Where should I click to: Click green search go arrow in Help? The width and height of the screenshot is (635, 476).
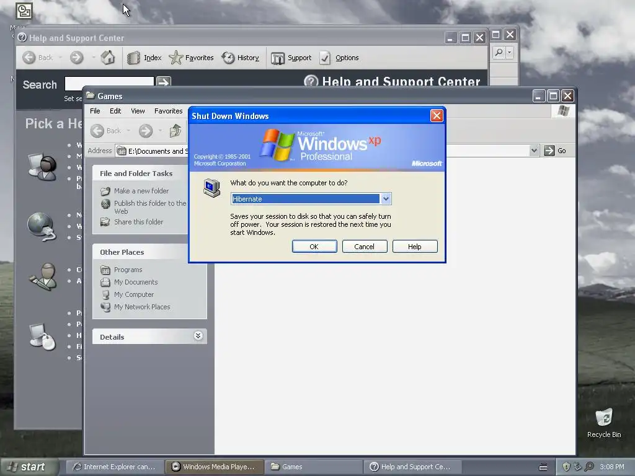pos(164,82)
